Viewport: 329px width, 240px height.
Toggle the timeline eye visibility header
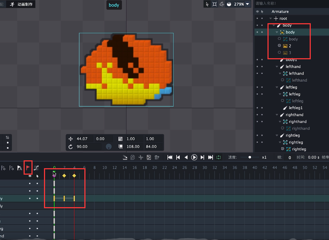(30, 176)
